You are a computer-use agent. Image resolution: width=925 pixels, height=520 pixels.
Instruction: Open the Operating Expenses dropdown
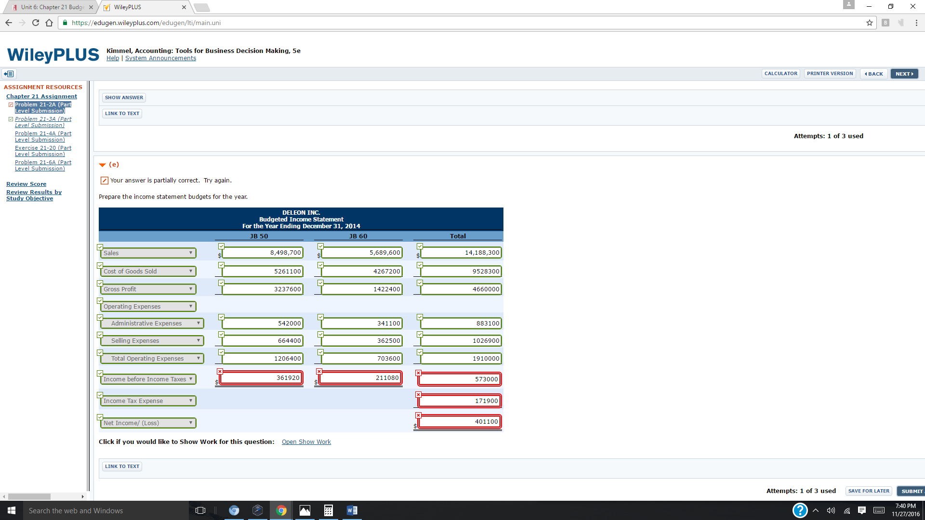148,306
